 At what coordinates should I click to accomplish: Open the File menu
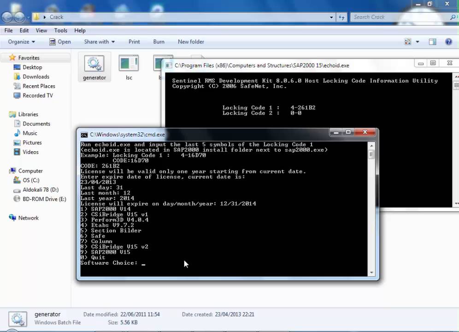point(8,30)
